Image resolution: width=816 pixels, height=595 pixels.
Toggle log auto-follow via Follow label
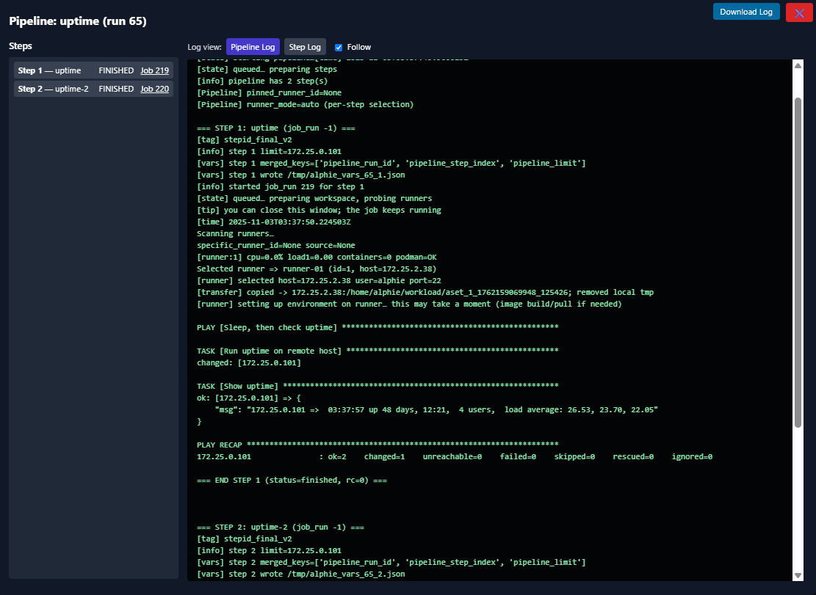[358, 46]
